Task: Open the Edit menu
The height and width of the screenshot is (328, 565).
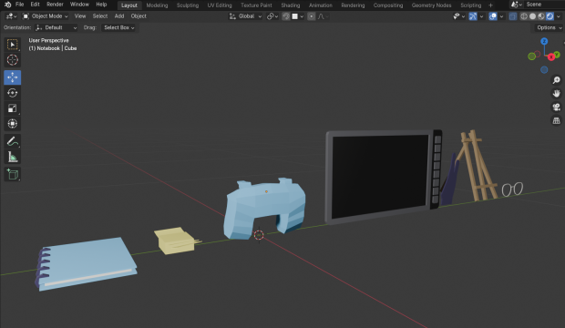Action: (35, 5)
